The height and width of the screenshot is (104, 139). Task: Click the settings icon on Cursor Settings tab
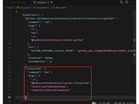[7, 2]
